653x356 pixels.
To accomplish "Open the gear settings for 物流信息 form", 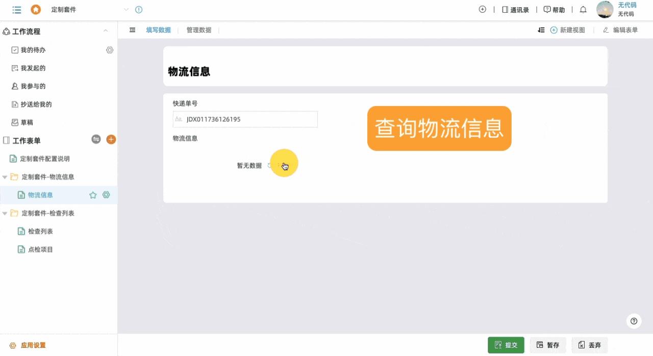I will (106, 194).
